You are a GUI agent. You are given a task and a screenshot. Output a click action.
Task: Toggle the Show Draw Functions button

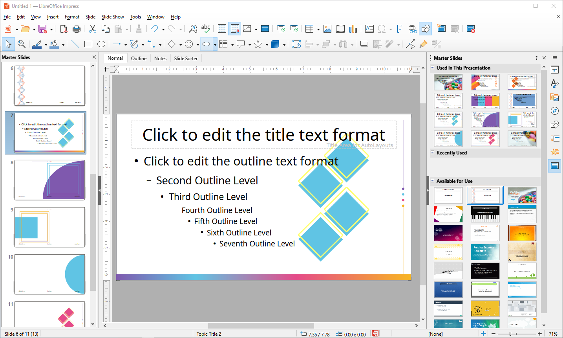(426, 29)
